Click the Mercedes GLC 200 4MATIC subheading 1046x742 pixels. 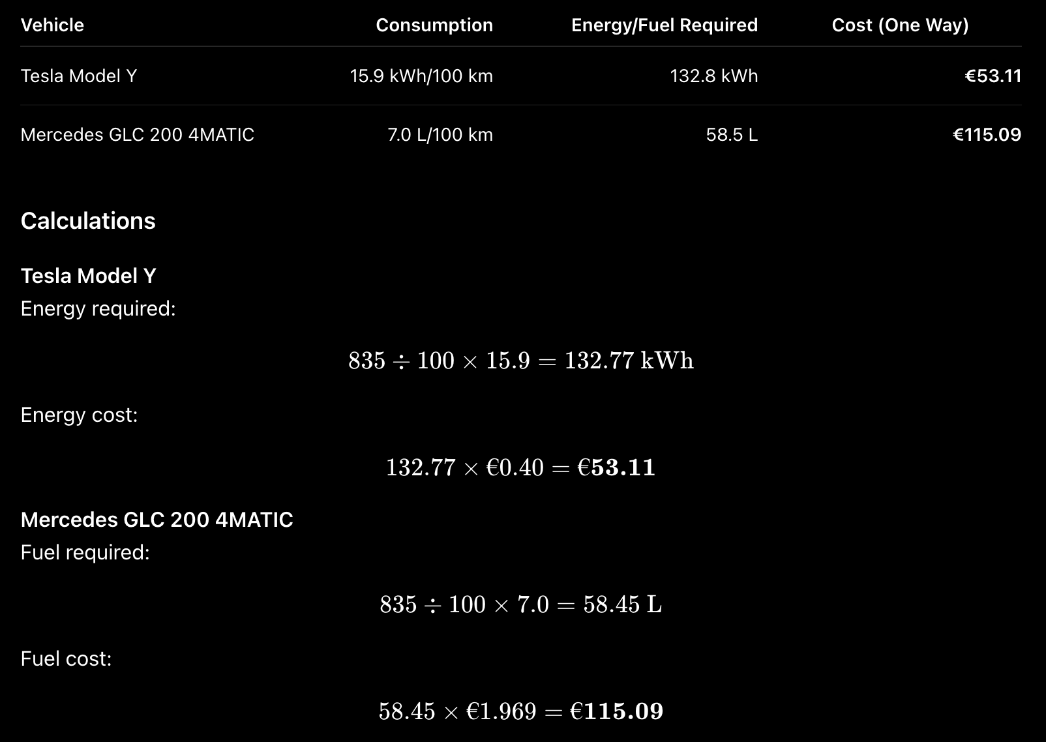coord(157,520)
